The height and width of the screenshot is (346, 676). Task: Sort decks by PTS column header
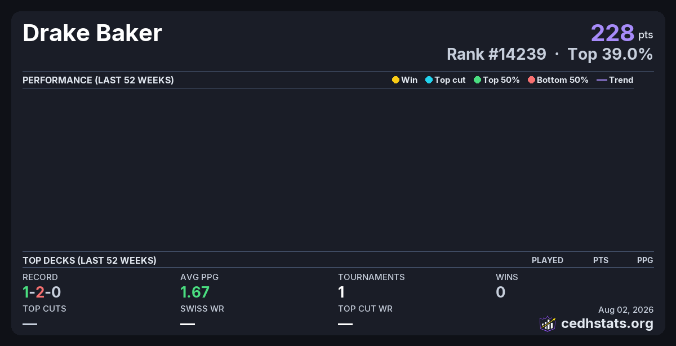click(601, 260)
